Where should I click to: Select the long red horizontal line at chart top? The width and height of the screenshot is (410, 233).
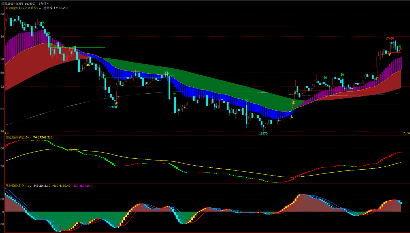point(154,26)
